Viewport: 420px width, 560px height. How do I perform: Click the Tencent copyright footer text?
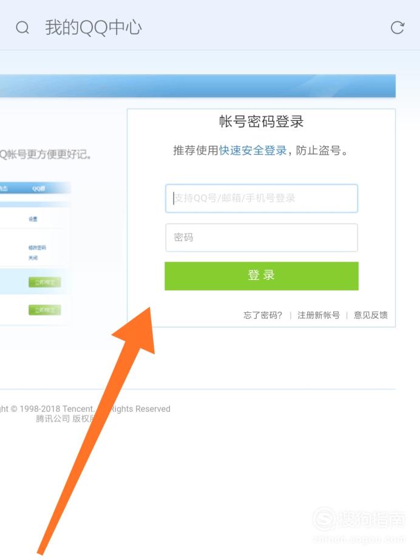pyautogui.click(x=85, y=414)
